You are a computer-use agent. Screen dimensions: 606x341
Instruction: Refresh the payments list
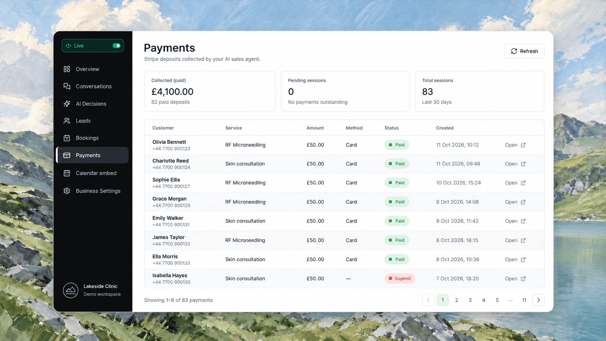[524, 51]
